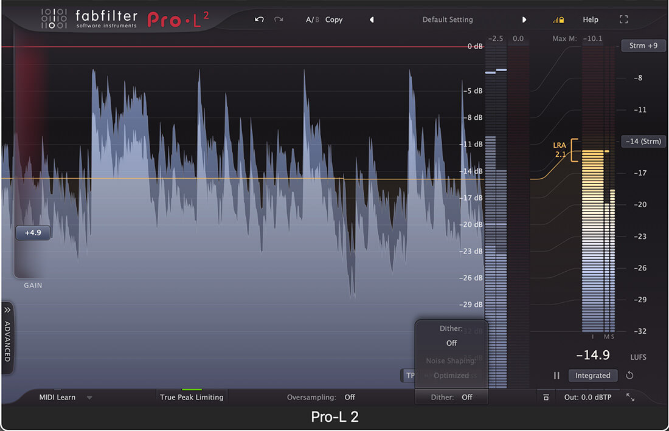The image size is (669, 431).
Task: Open the MIDI Learn dropdown arrow
Action: [89, 398]
